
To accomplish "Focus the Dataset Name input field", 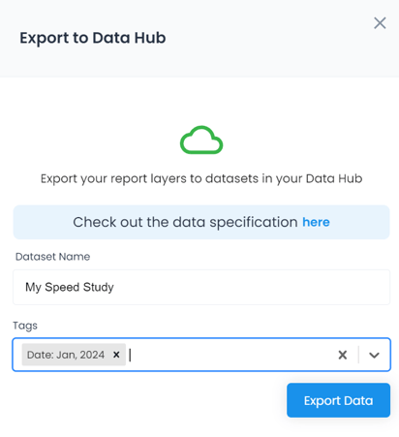I will 201,287.
